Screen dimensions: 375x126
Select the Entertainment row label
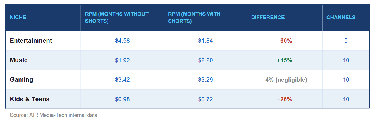tap(31, 40)
